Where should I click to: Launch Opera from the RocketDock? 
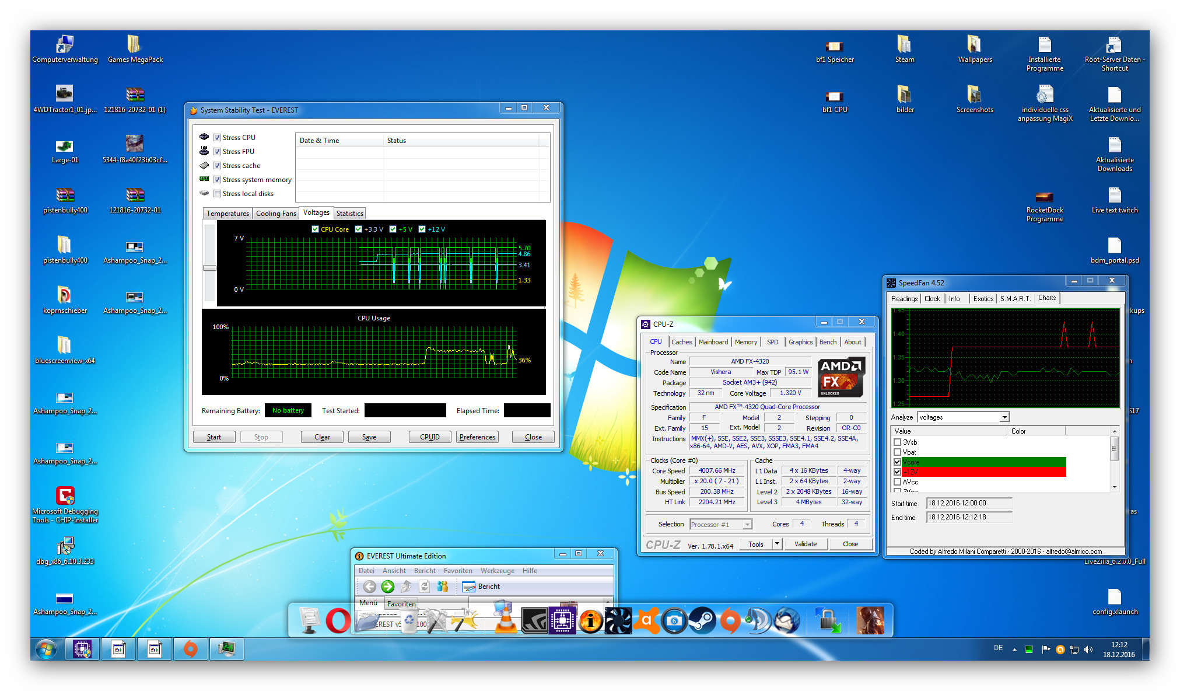coord(338,620)
